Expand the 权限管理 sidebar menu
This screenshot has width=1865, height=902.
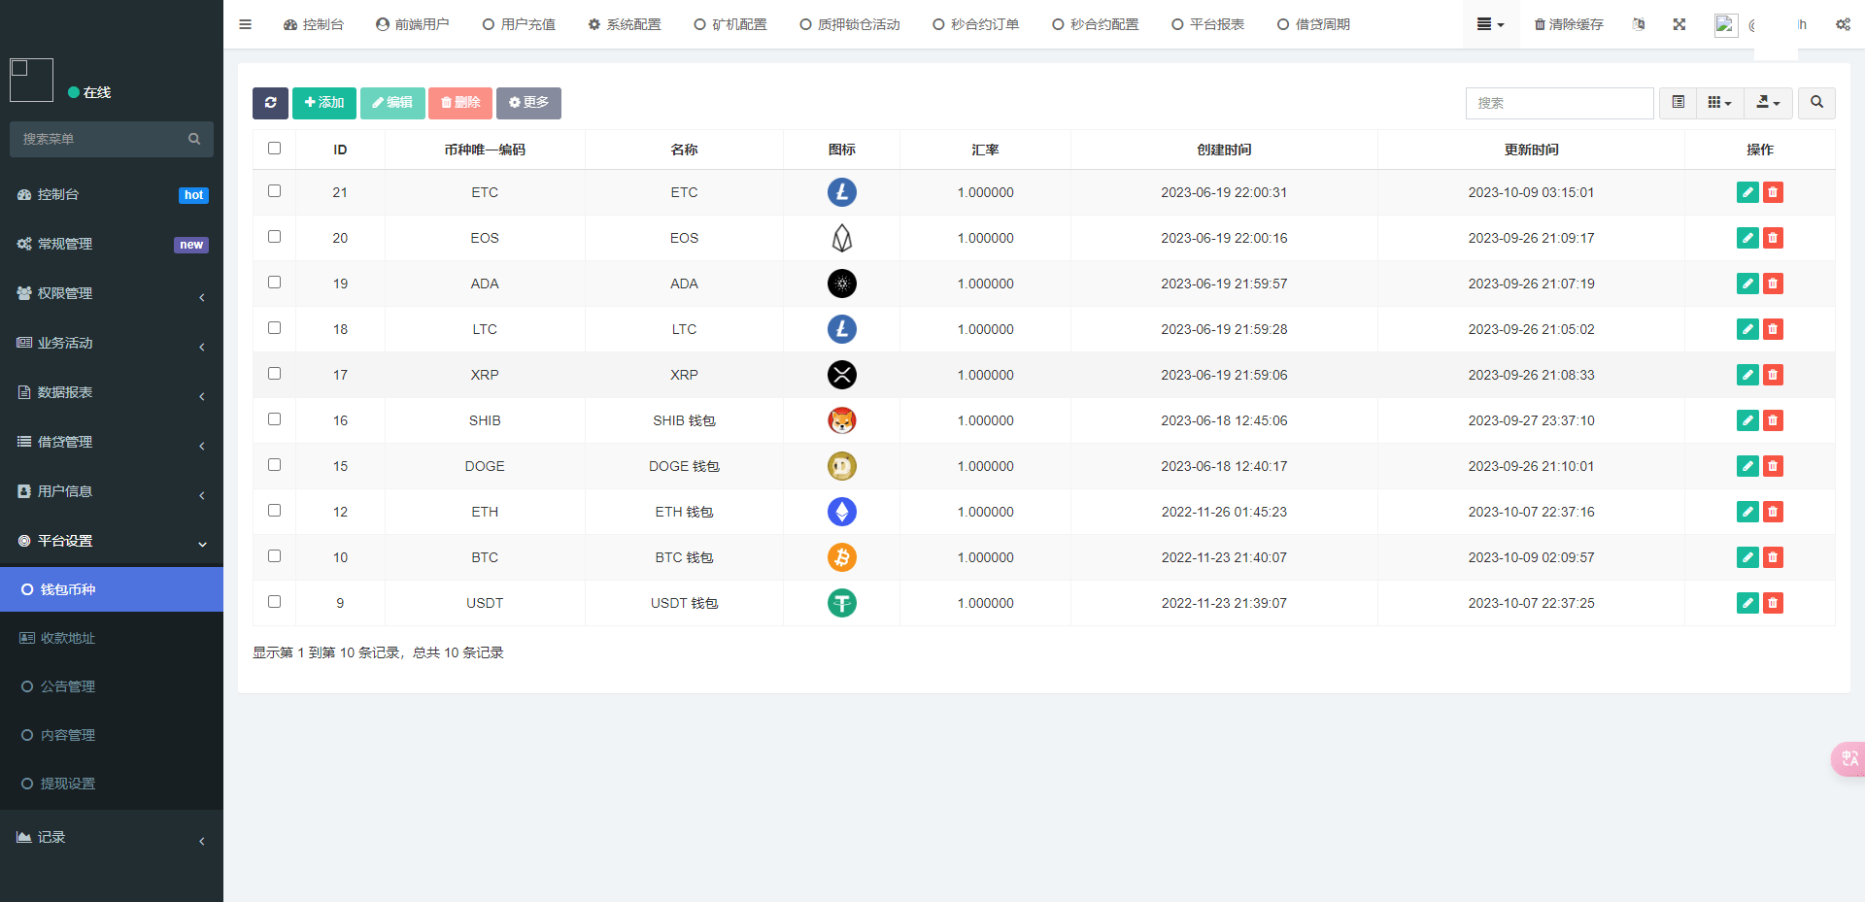(112, 293)
